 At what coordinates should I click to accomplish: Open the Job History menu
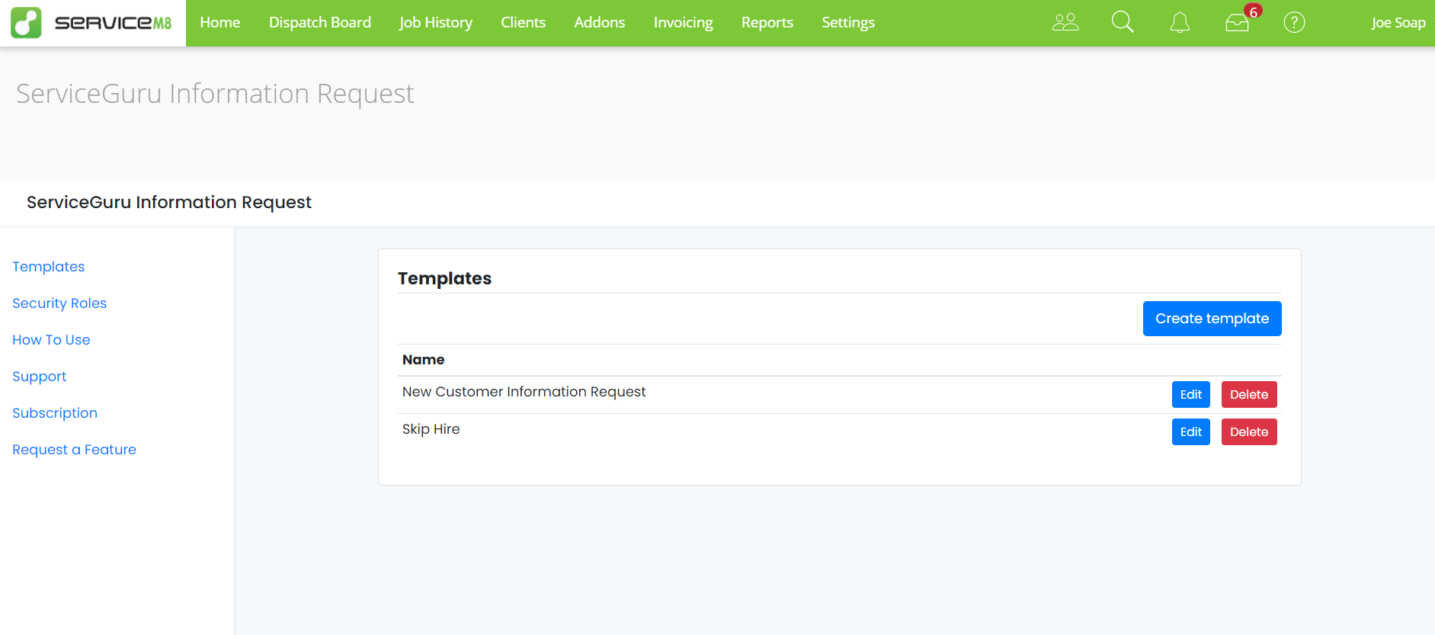[x=436, y=23]
